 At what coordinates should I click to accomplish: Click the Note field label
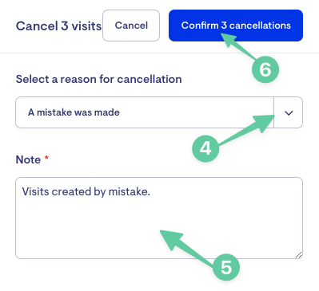point(28,159)
